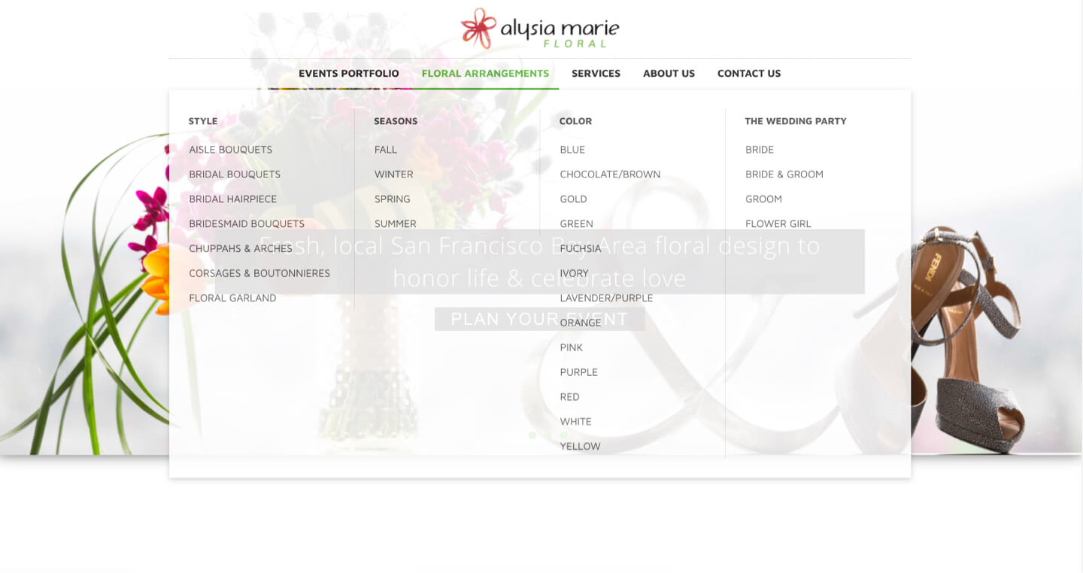View Flower Girl arrangements
1083x573 pixels.
[778, 224]
